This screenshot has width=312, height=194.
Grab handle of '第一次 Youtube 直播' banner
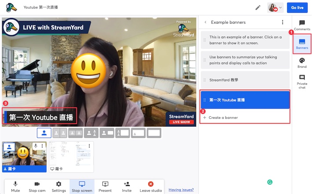(x=204, y=100)
